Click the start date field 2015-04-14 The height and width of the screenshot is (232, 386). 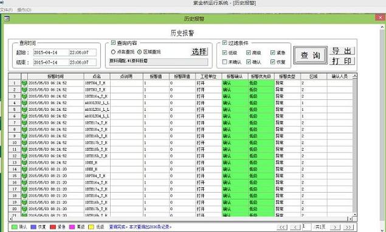[x=50, y=53]
